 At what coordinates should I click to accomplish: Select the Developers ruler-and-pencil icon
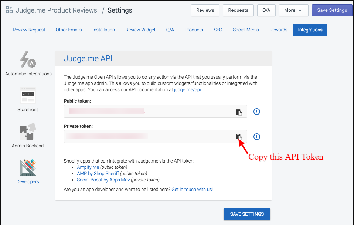[x=28, y=167]
